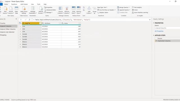
Task: Switch to the Help tab
Action: (45, 4)
